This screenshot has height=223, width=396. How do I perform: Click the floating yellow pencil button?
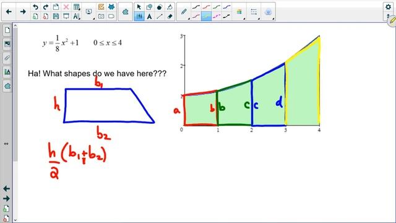(x=392, y=20)
